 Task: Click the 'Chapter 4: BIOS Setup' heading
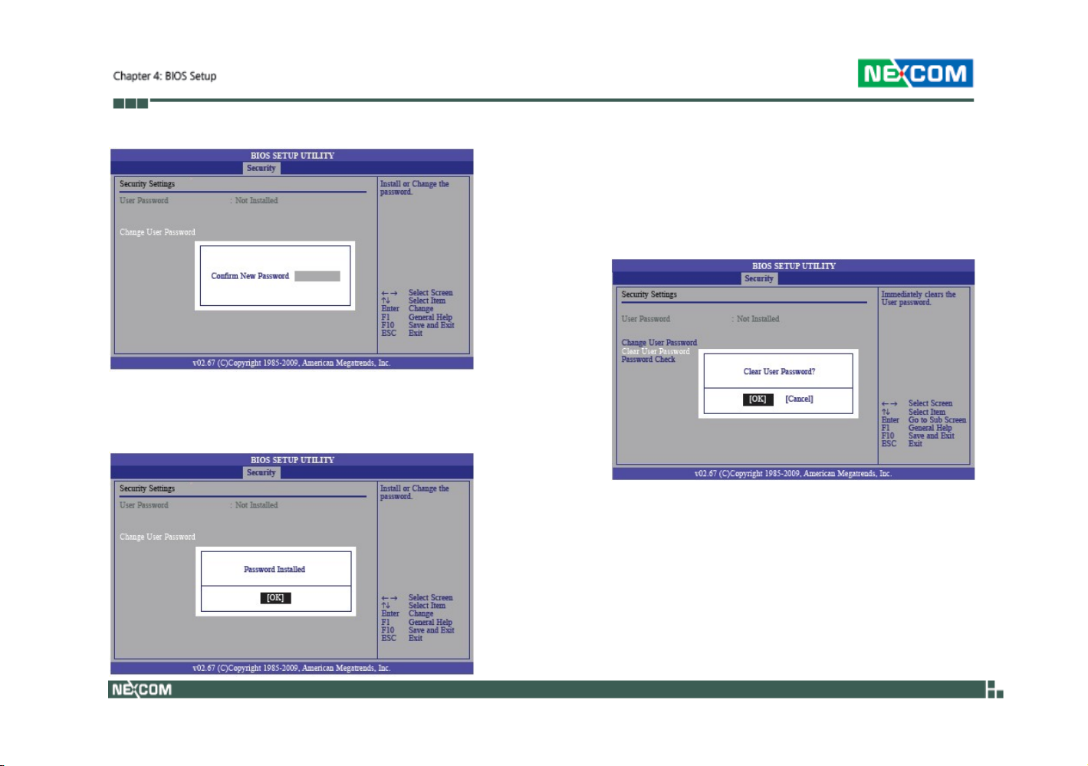(165, 76)
